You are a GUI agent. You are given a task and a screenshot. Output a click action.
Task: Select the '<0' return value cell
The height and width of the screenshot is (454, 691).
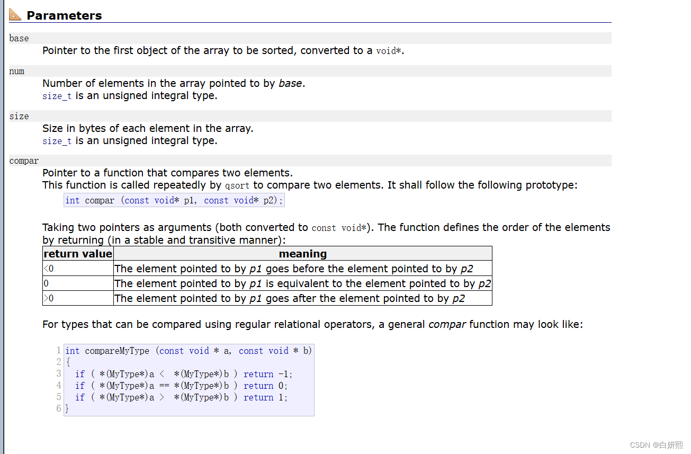click(78, 269)
